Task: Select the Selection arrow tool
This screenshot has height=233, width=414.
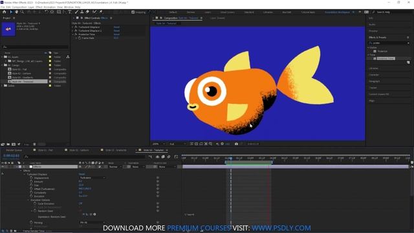Action: pos(11,12)
